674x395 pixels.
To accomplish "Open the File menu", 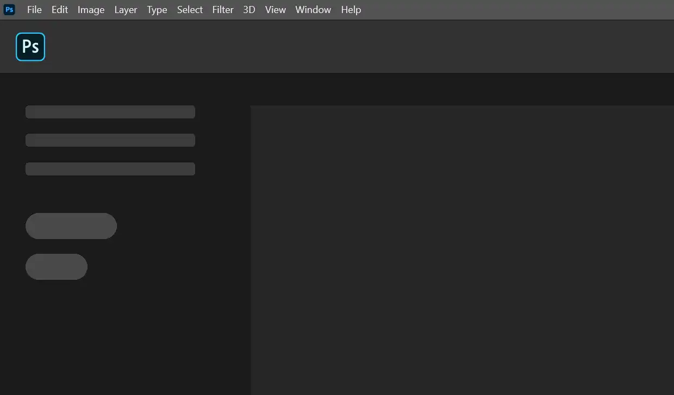I will click(34, 10).
